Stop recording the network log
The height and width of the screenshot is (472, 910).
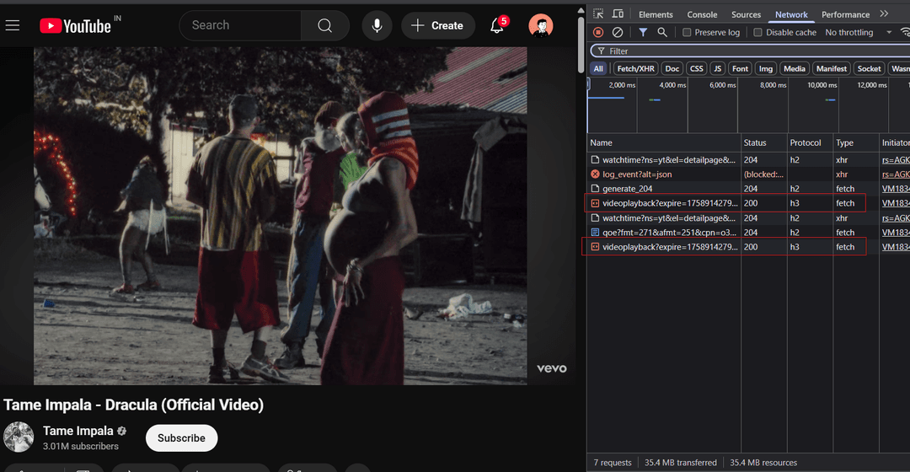[x=598, y=32]
